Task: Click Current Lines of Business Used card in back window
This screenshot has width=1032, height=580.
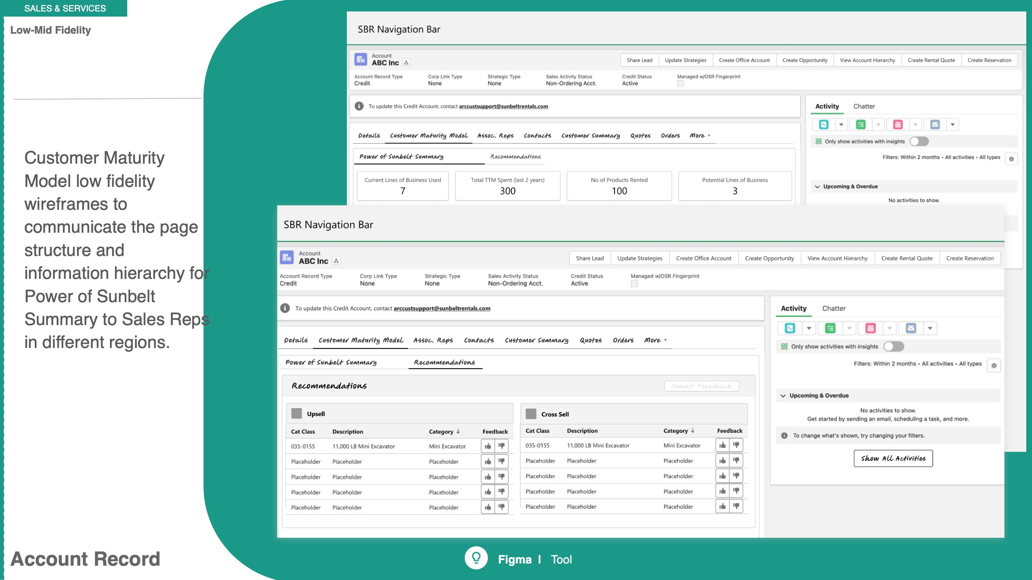Action: click(x=403, y=186)
